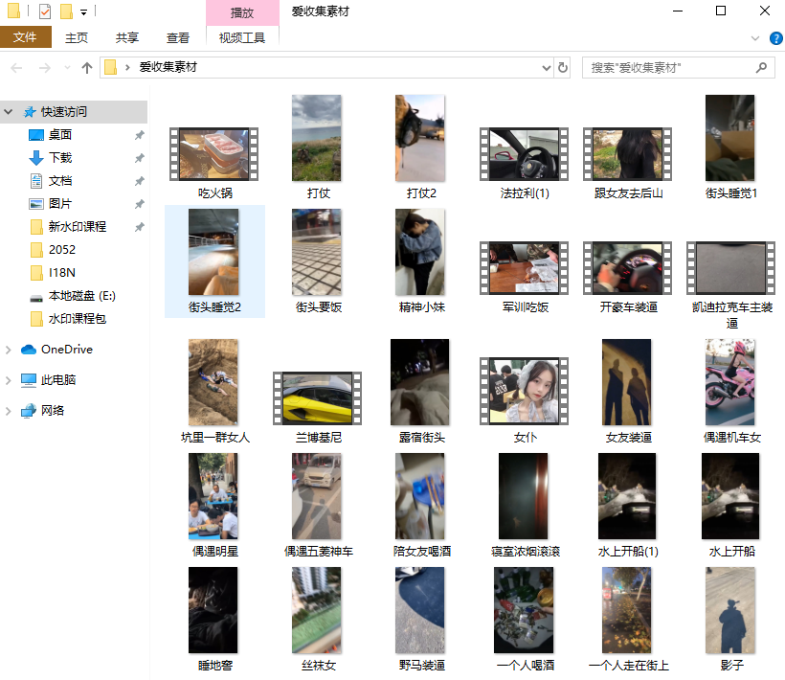Select the 偶遇机车女 video file
This screenshot has width=785, height=680.
coord(731,383)
